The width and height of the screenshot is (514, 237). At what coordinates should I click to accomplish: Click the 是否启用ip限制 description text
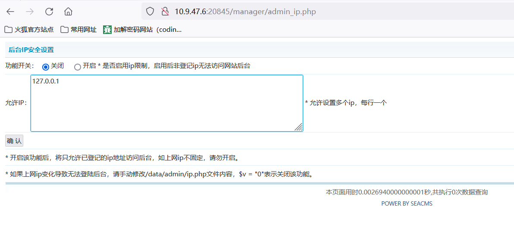(x=174, y=66)
